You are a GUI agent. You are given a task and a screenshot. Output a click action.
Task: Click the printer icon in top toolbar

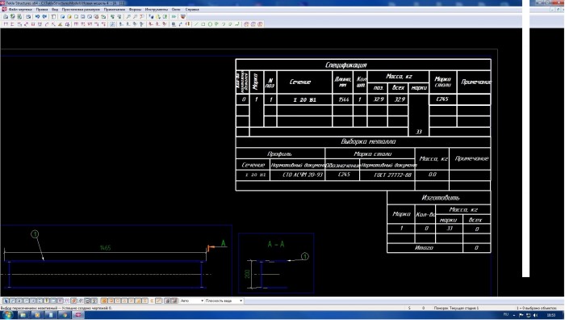(x=28, y=17)
